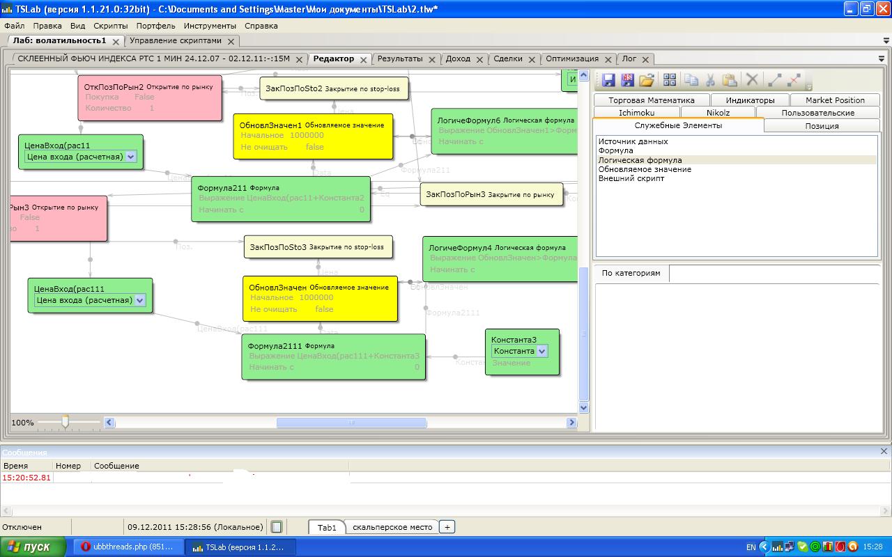892x557 pixels.
Task: Cut selection using the scissors icon
Action: click(x=711, y=80)
